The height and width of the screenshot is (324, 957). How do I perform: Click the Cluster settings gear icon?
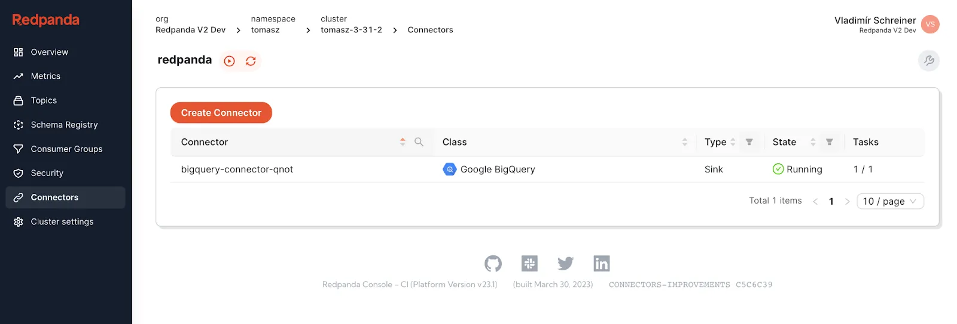point(19,221)
